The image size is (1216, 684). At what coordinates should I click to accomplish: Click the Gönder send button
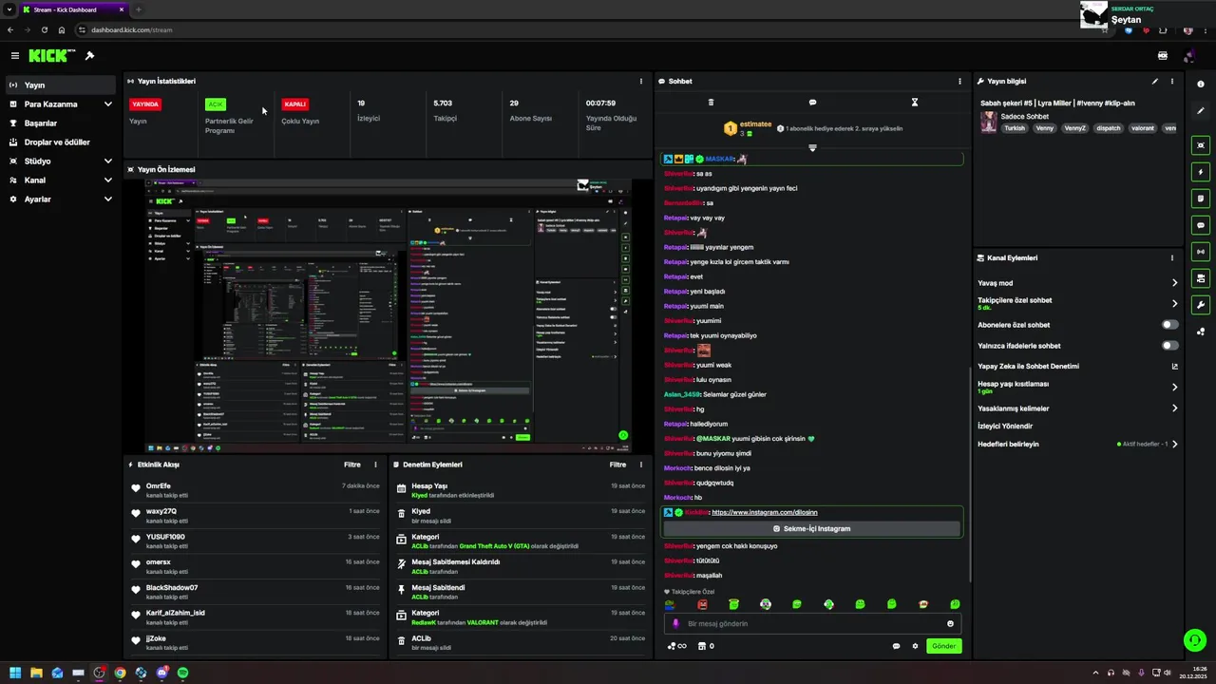point(943,646)
